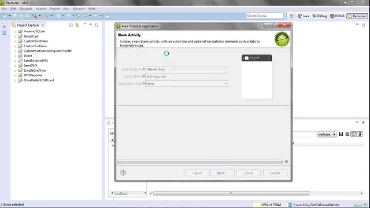Expand the CustomGridView project

16,41
